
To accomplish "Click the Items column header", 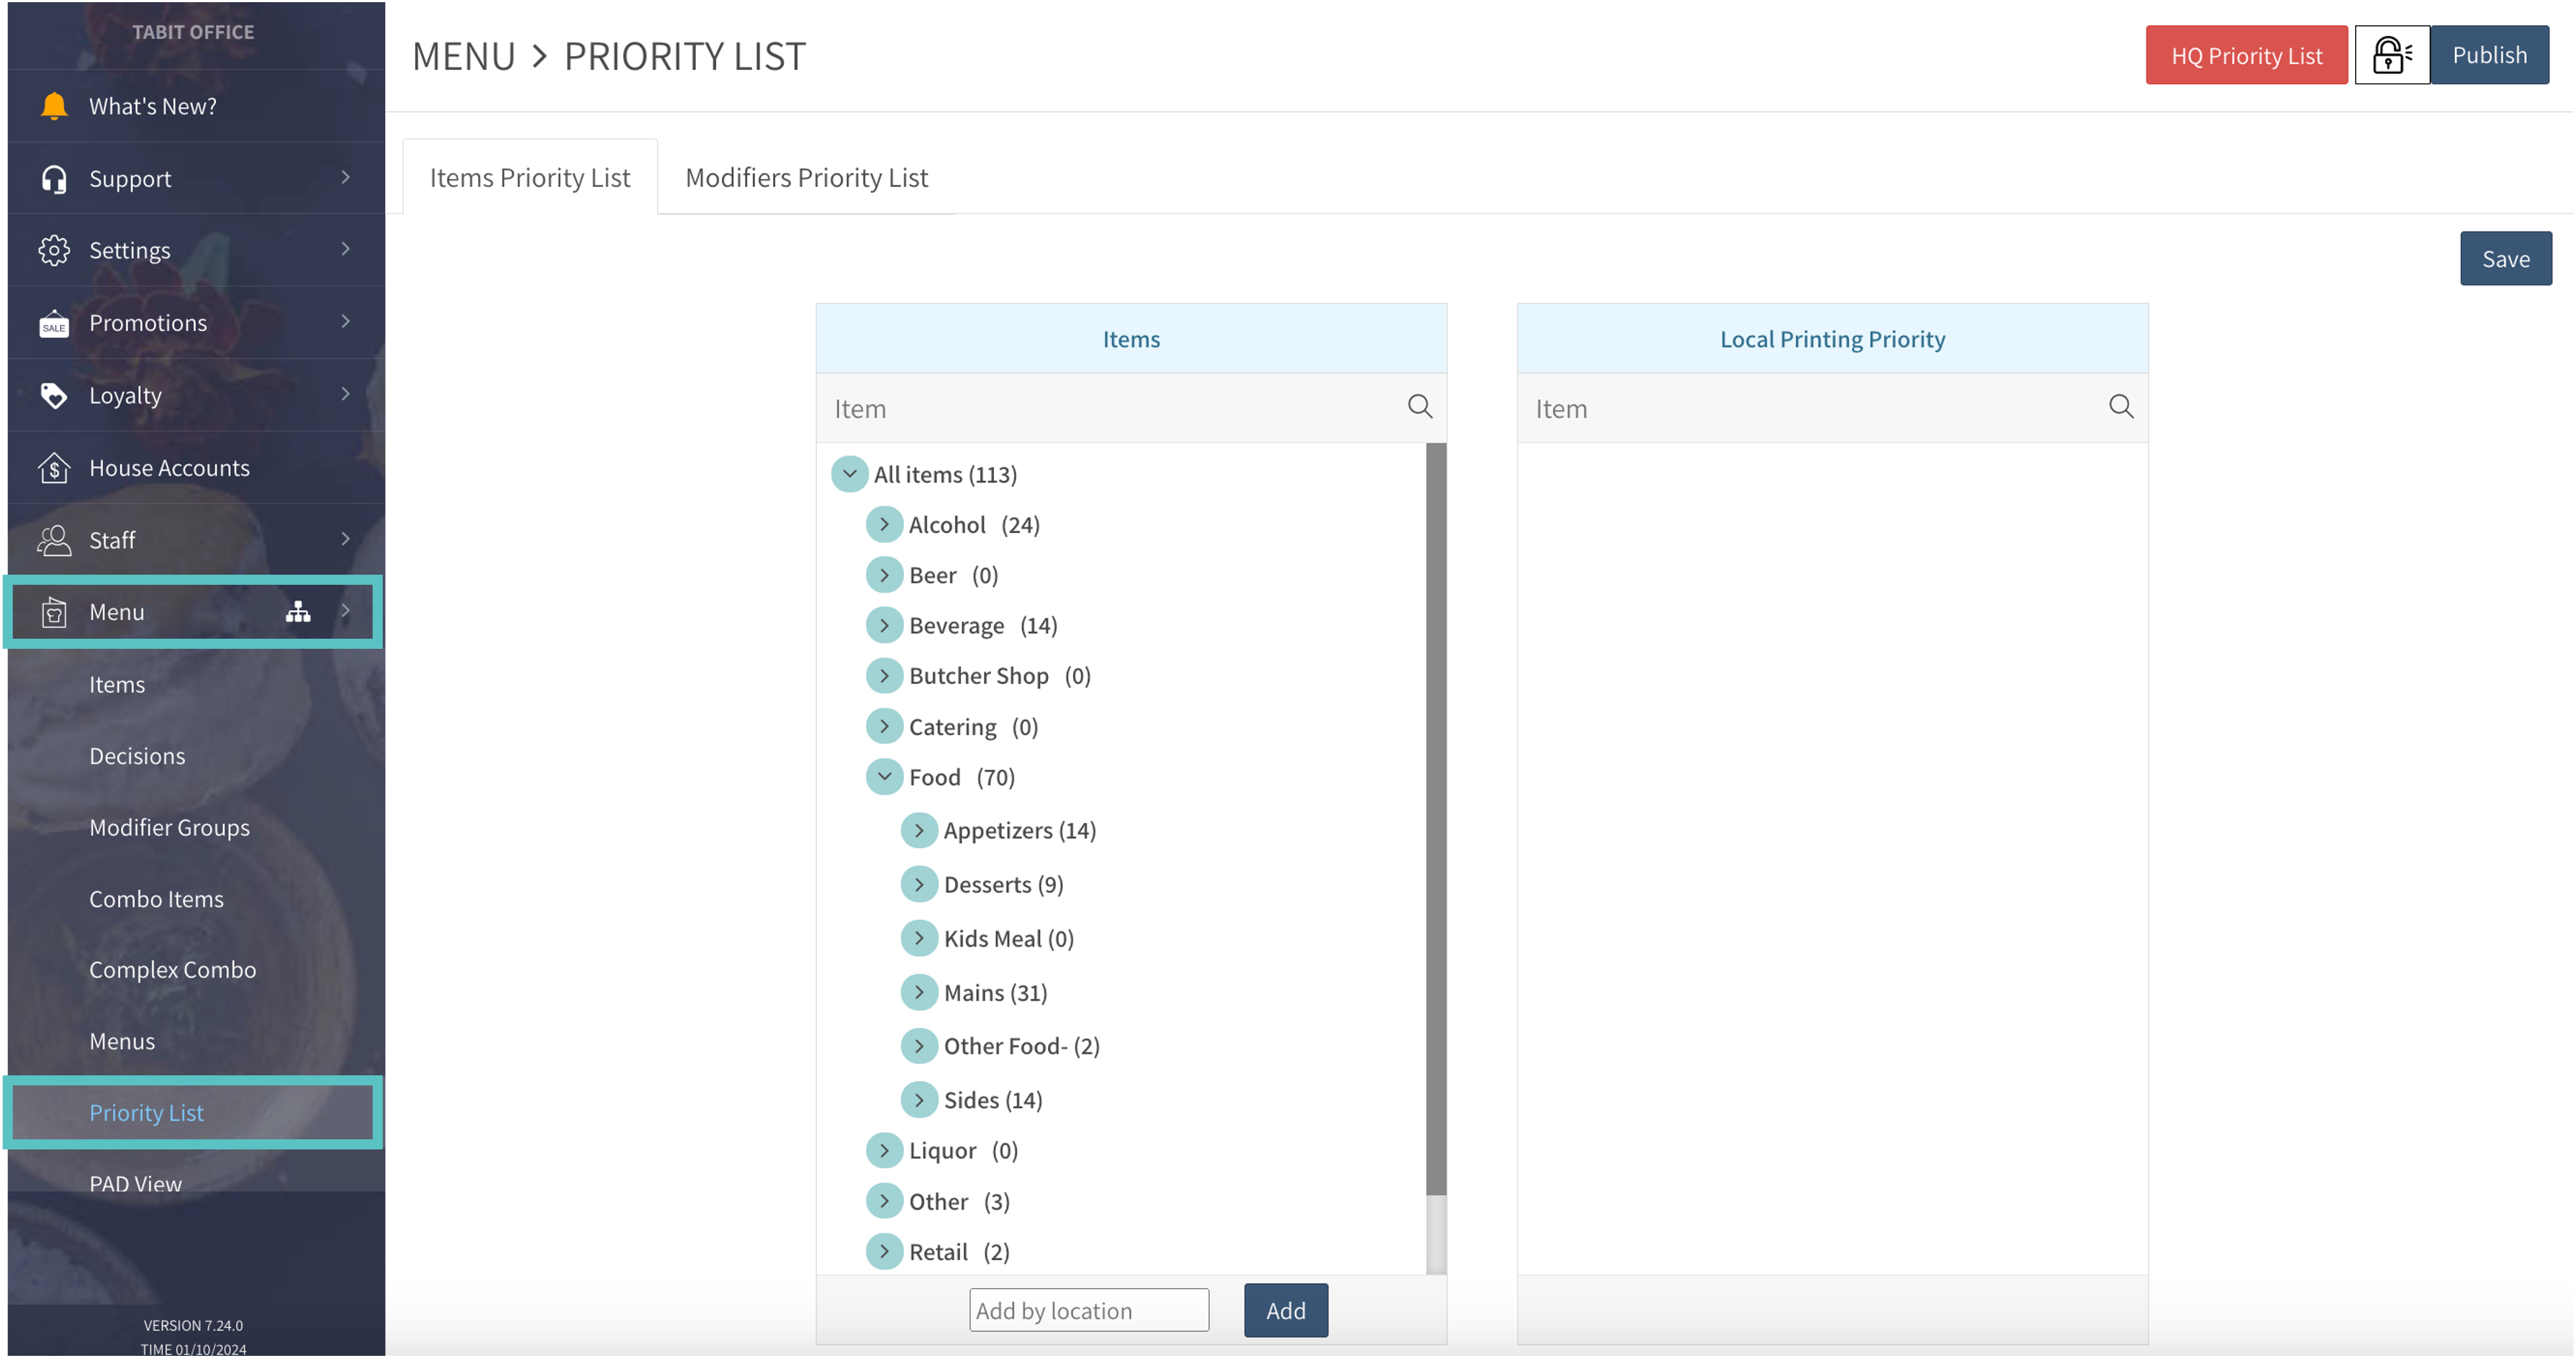I will point(1131,339).
